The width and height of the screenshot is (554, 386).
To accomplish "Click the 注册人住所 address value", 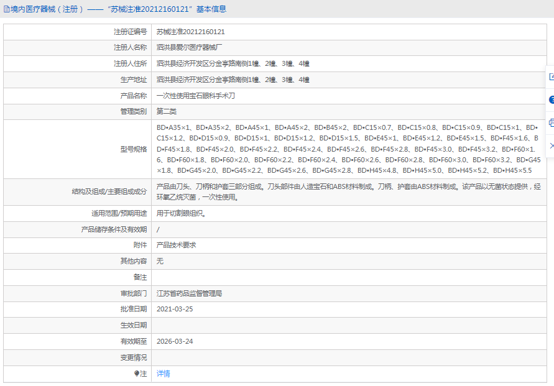I will [x=233, y=64].
